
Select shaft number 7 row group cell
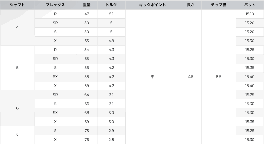click(17, 135)
